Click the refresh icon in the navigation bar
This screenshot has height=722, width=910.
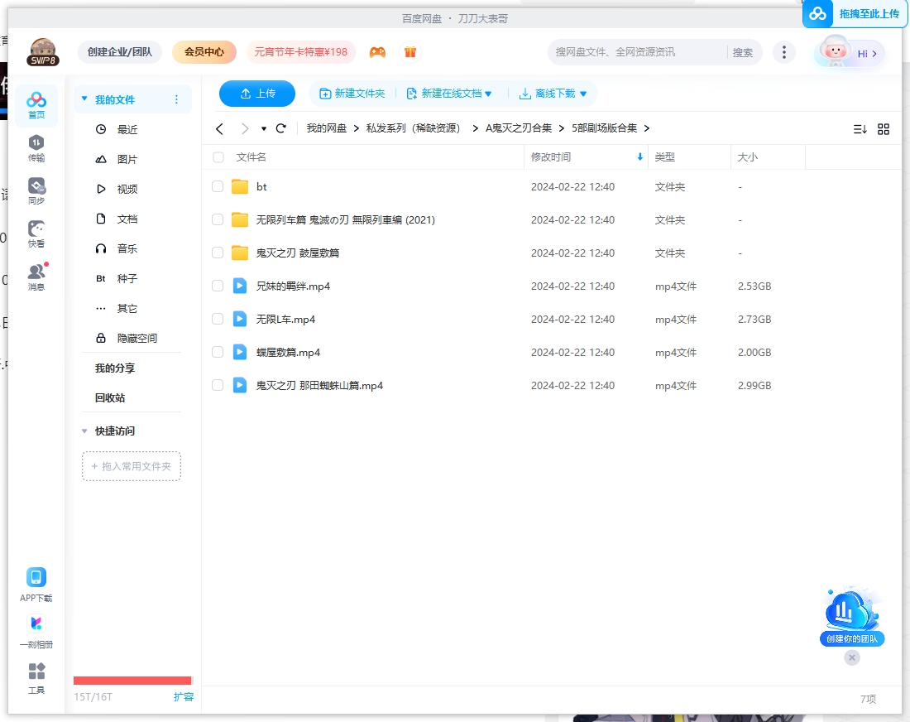[281, 128]
